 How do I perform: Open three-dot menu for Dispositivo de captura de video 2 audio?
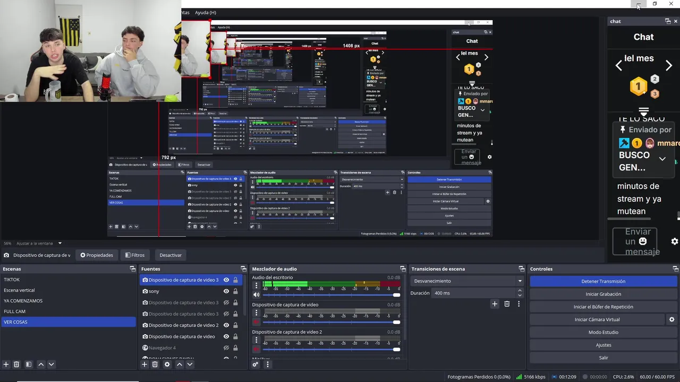tap(256, 340)
